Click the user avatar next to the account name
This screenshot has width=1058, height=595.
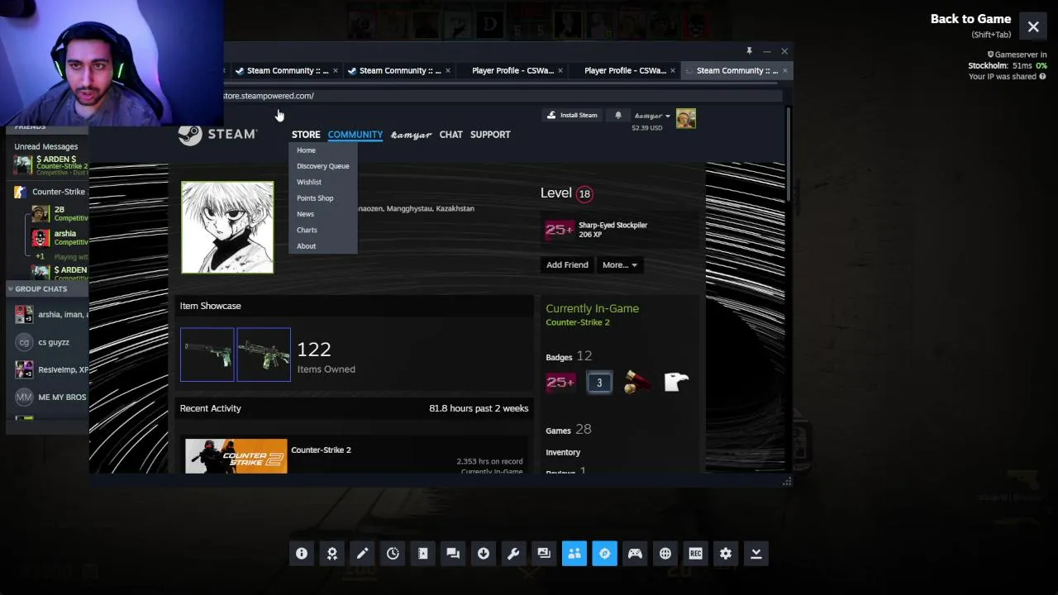[685, 118]
